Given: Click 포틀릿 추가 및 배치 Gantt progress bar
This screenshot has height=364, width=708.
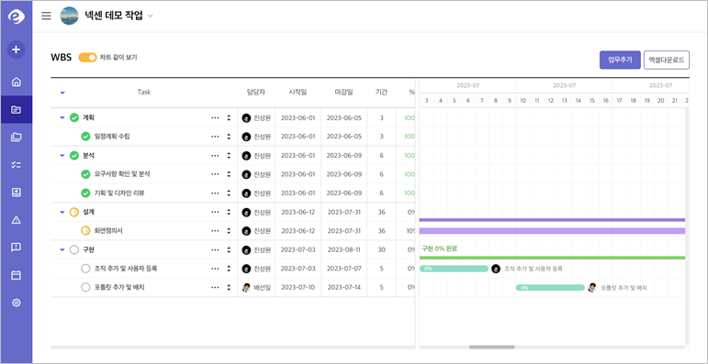Looking at the screenshot, I should (x=550, y=288).
